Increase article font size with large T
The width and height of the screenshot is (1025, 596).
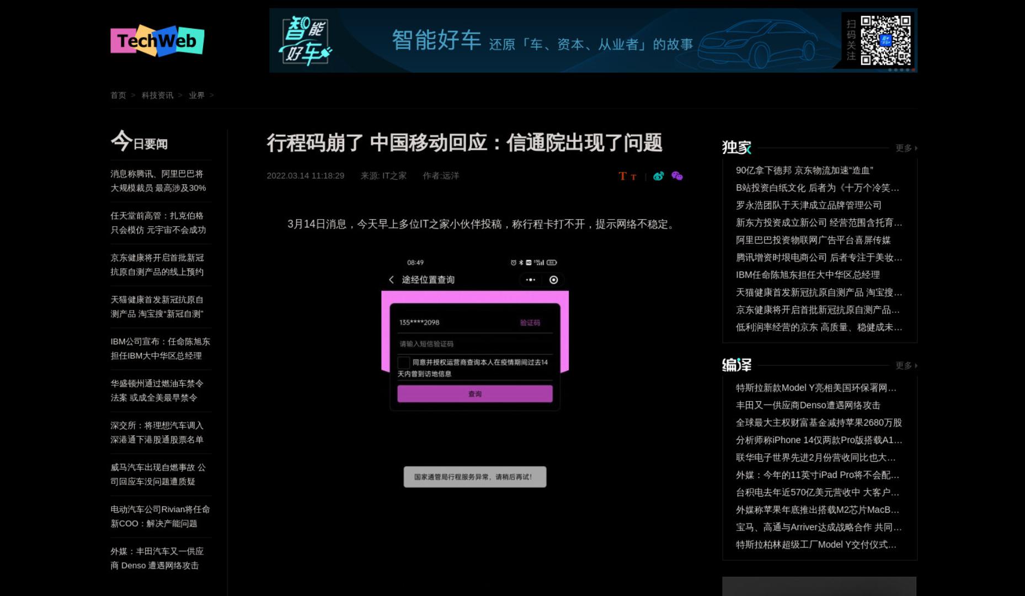click(622, 176)
